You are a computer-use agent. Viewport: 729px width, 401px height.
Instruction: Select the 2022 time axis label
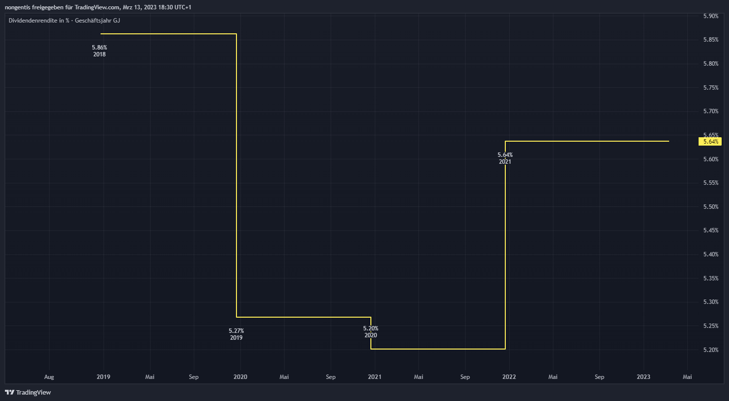[509, 377]
